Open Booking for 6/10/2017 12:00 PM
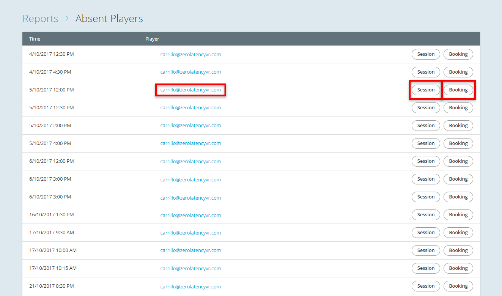This screenshot has height=296, width=502. 458,161
